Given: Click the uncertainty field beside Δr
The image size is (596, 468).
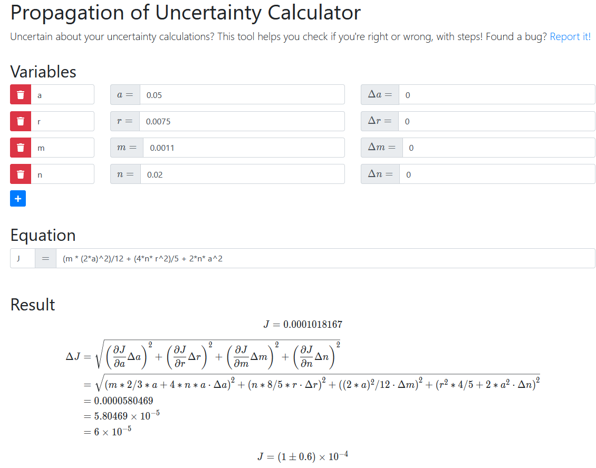Looking at the screenshot, I should pos(496,121).
